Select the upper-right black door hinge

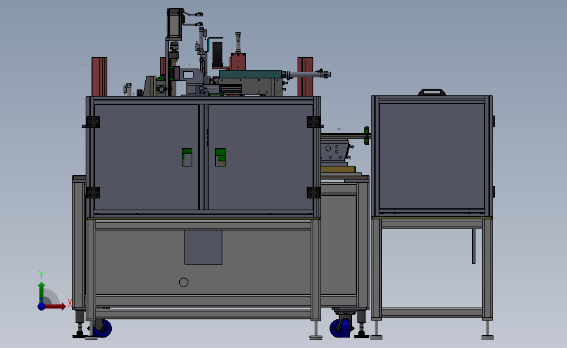313,122
